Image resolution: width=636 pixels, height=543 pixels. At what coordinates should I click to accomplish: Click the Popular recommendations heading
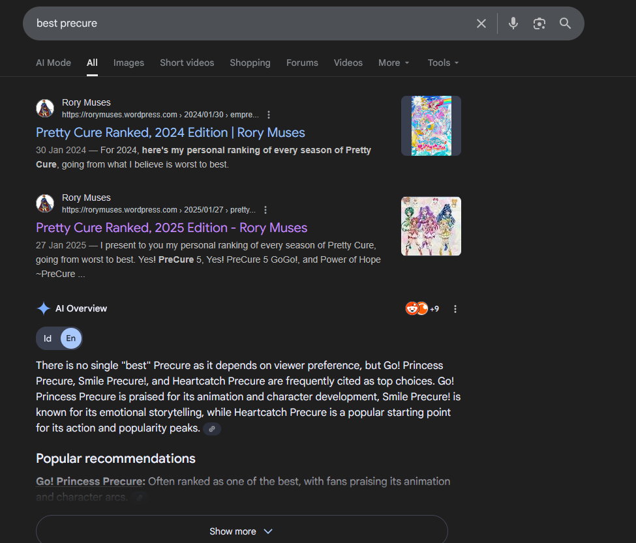(115, 458)
